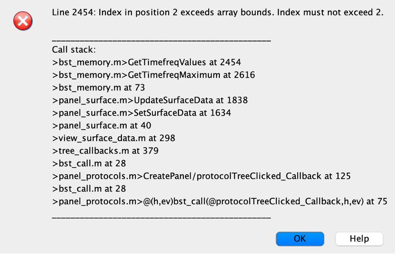Select the protocolTreeClicked_Callback at 125 entry
Screen dimensions: 395x254
[x=201, y=176]
